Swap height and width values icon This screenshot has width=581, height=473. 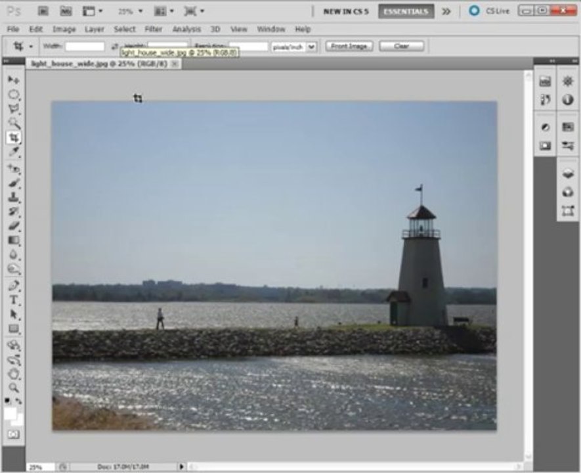click(114, 47)
